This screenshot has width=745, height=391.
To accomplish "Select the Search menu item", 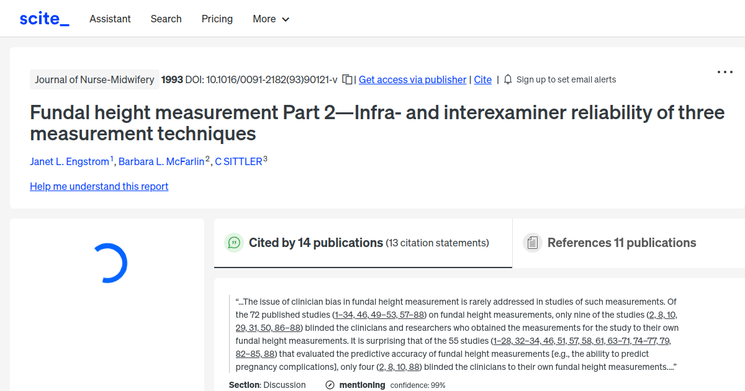I will (x=166, y=19).
